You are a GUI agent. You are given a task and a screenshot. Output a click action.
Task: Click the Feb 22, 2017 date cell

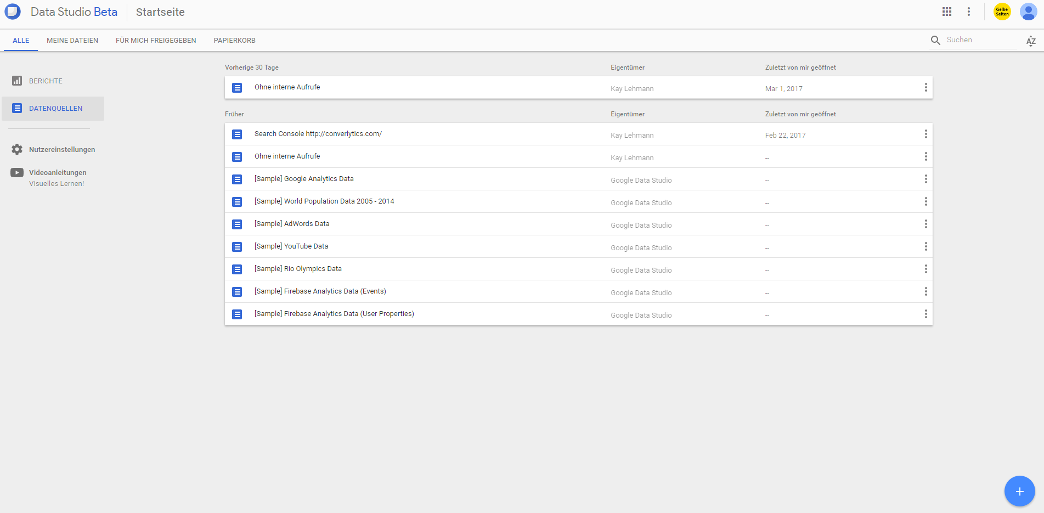(785, 136)
